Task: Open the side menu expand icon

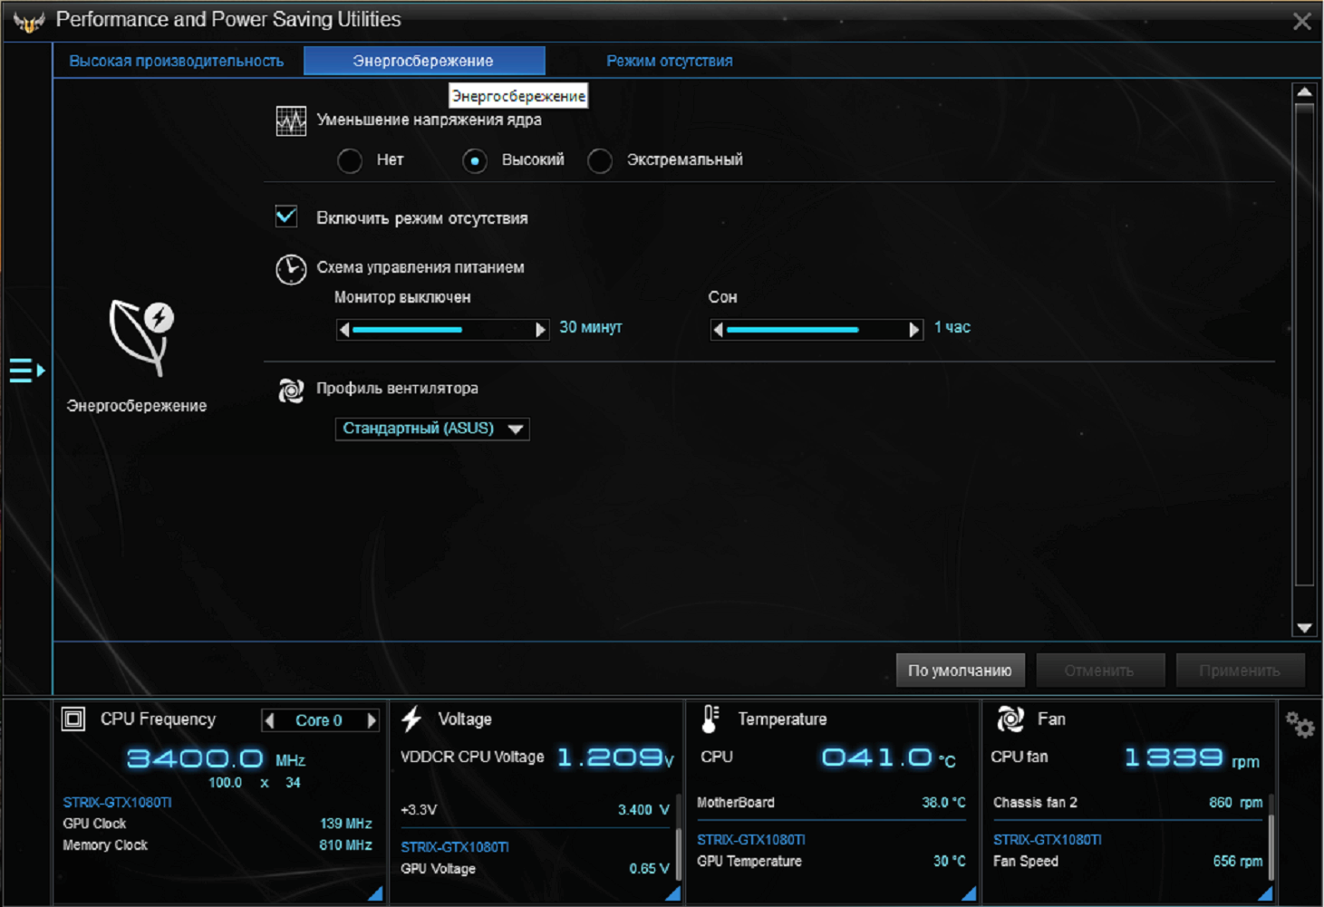Action: [x=27, y=371]
